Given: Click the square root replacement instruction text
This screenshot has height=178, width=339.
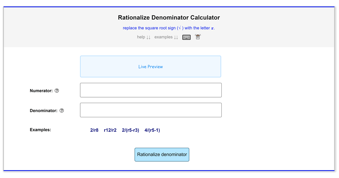Looking at the screenshot, I should [167, 28].
